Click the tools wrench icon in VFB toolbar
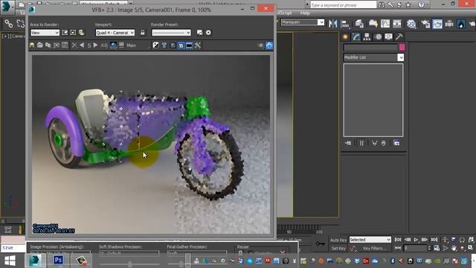Viewport: 476px width, 268px height. (x=198, y=45)
